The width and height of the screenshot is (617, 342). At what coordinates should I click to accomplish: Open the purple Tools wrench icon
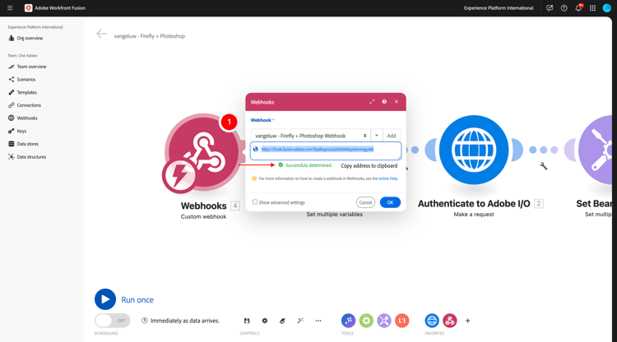[x=384, y=321]
